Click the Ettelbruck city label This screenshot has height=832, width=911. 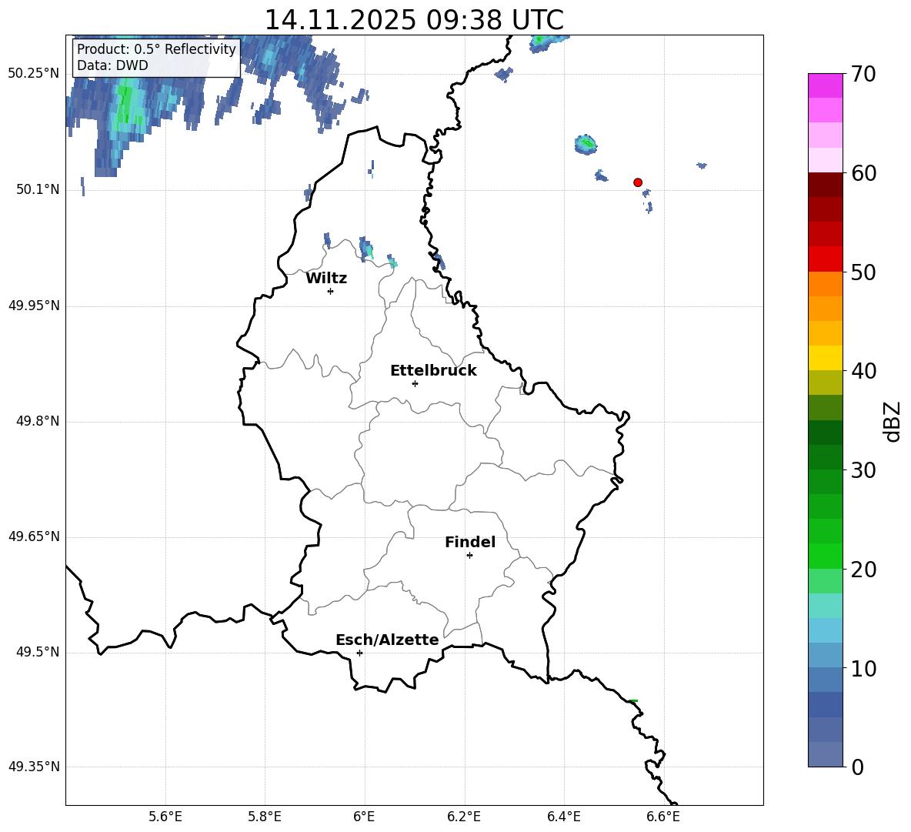click(433, 371)
